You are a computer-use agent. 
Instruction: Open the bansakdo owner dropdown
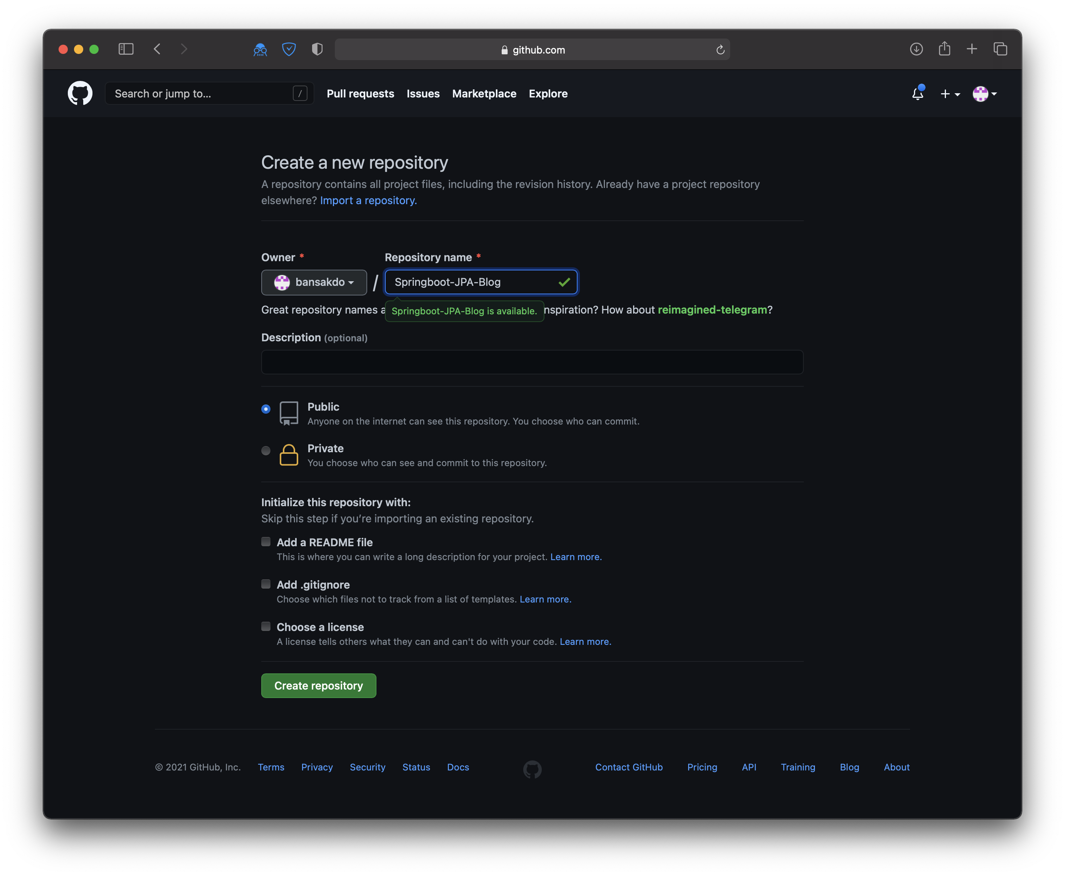coord(314,282)
